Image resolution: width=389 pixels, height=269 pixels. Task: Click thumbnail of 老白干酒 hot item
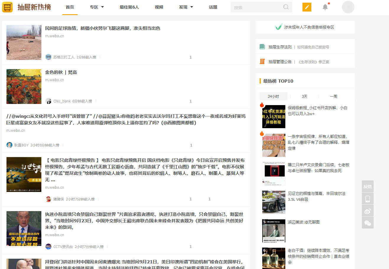pos(274,258)
